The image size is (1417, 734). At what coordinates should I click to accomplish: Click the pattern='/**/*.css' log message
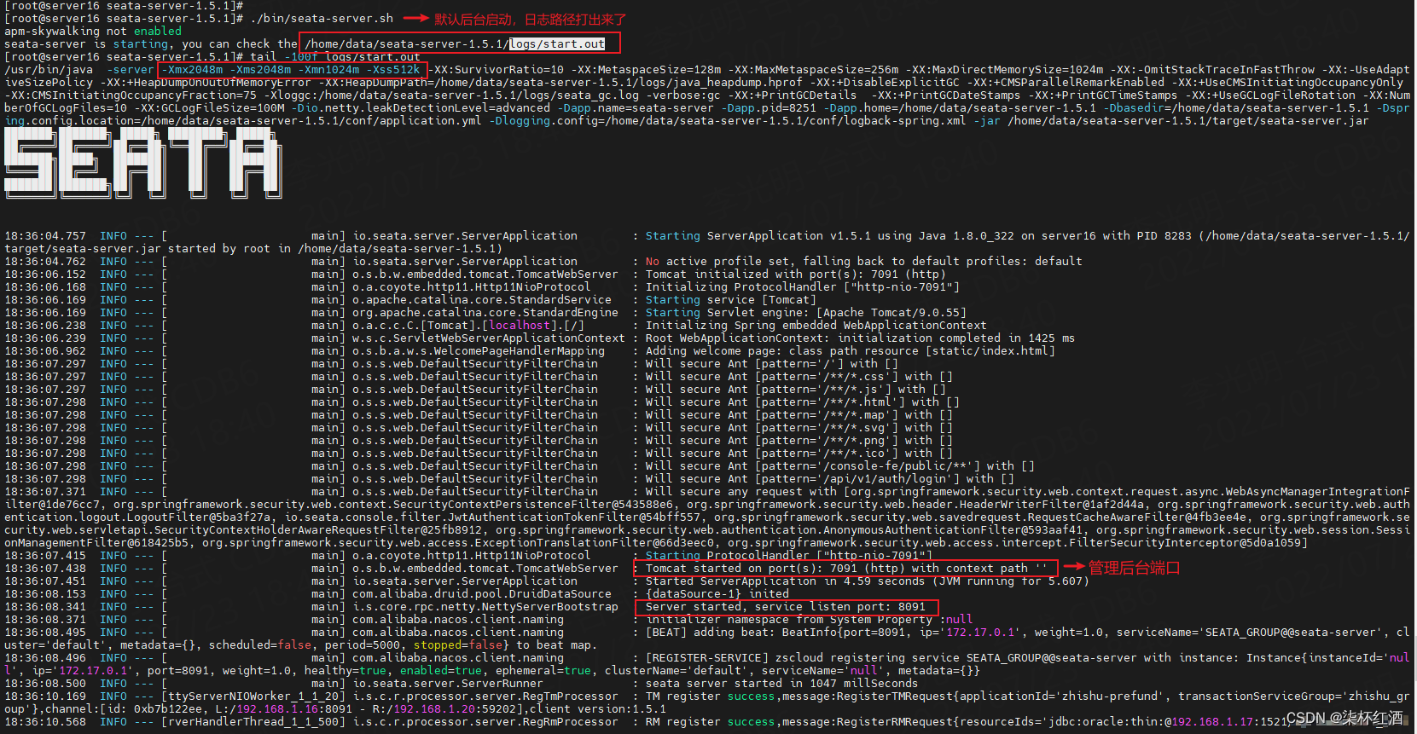coord(799,376)
